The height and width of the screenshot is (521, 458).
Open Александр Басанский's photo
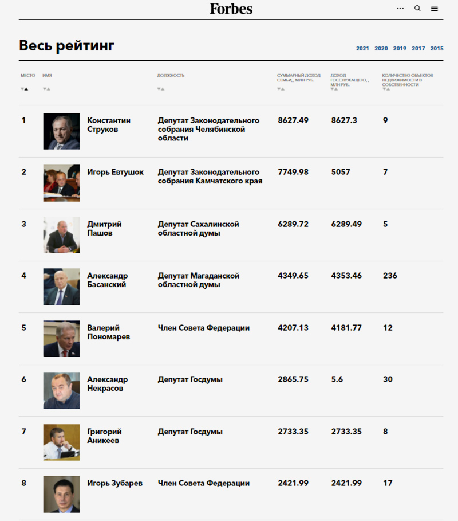[x=61, y=287]
